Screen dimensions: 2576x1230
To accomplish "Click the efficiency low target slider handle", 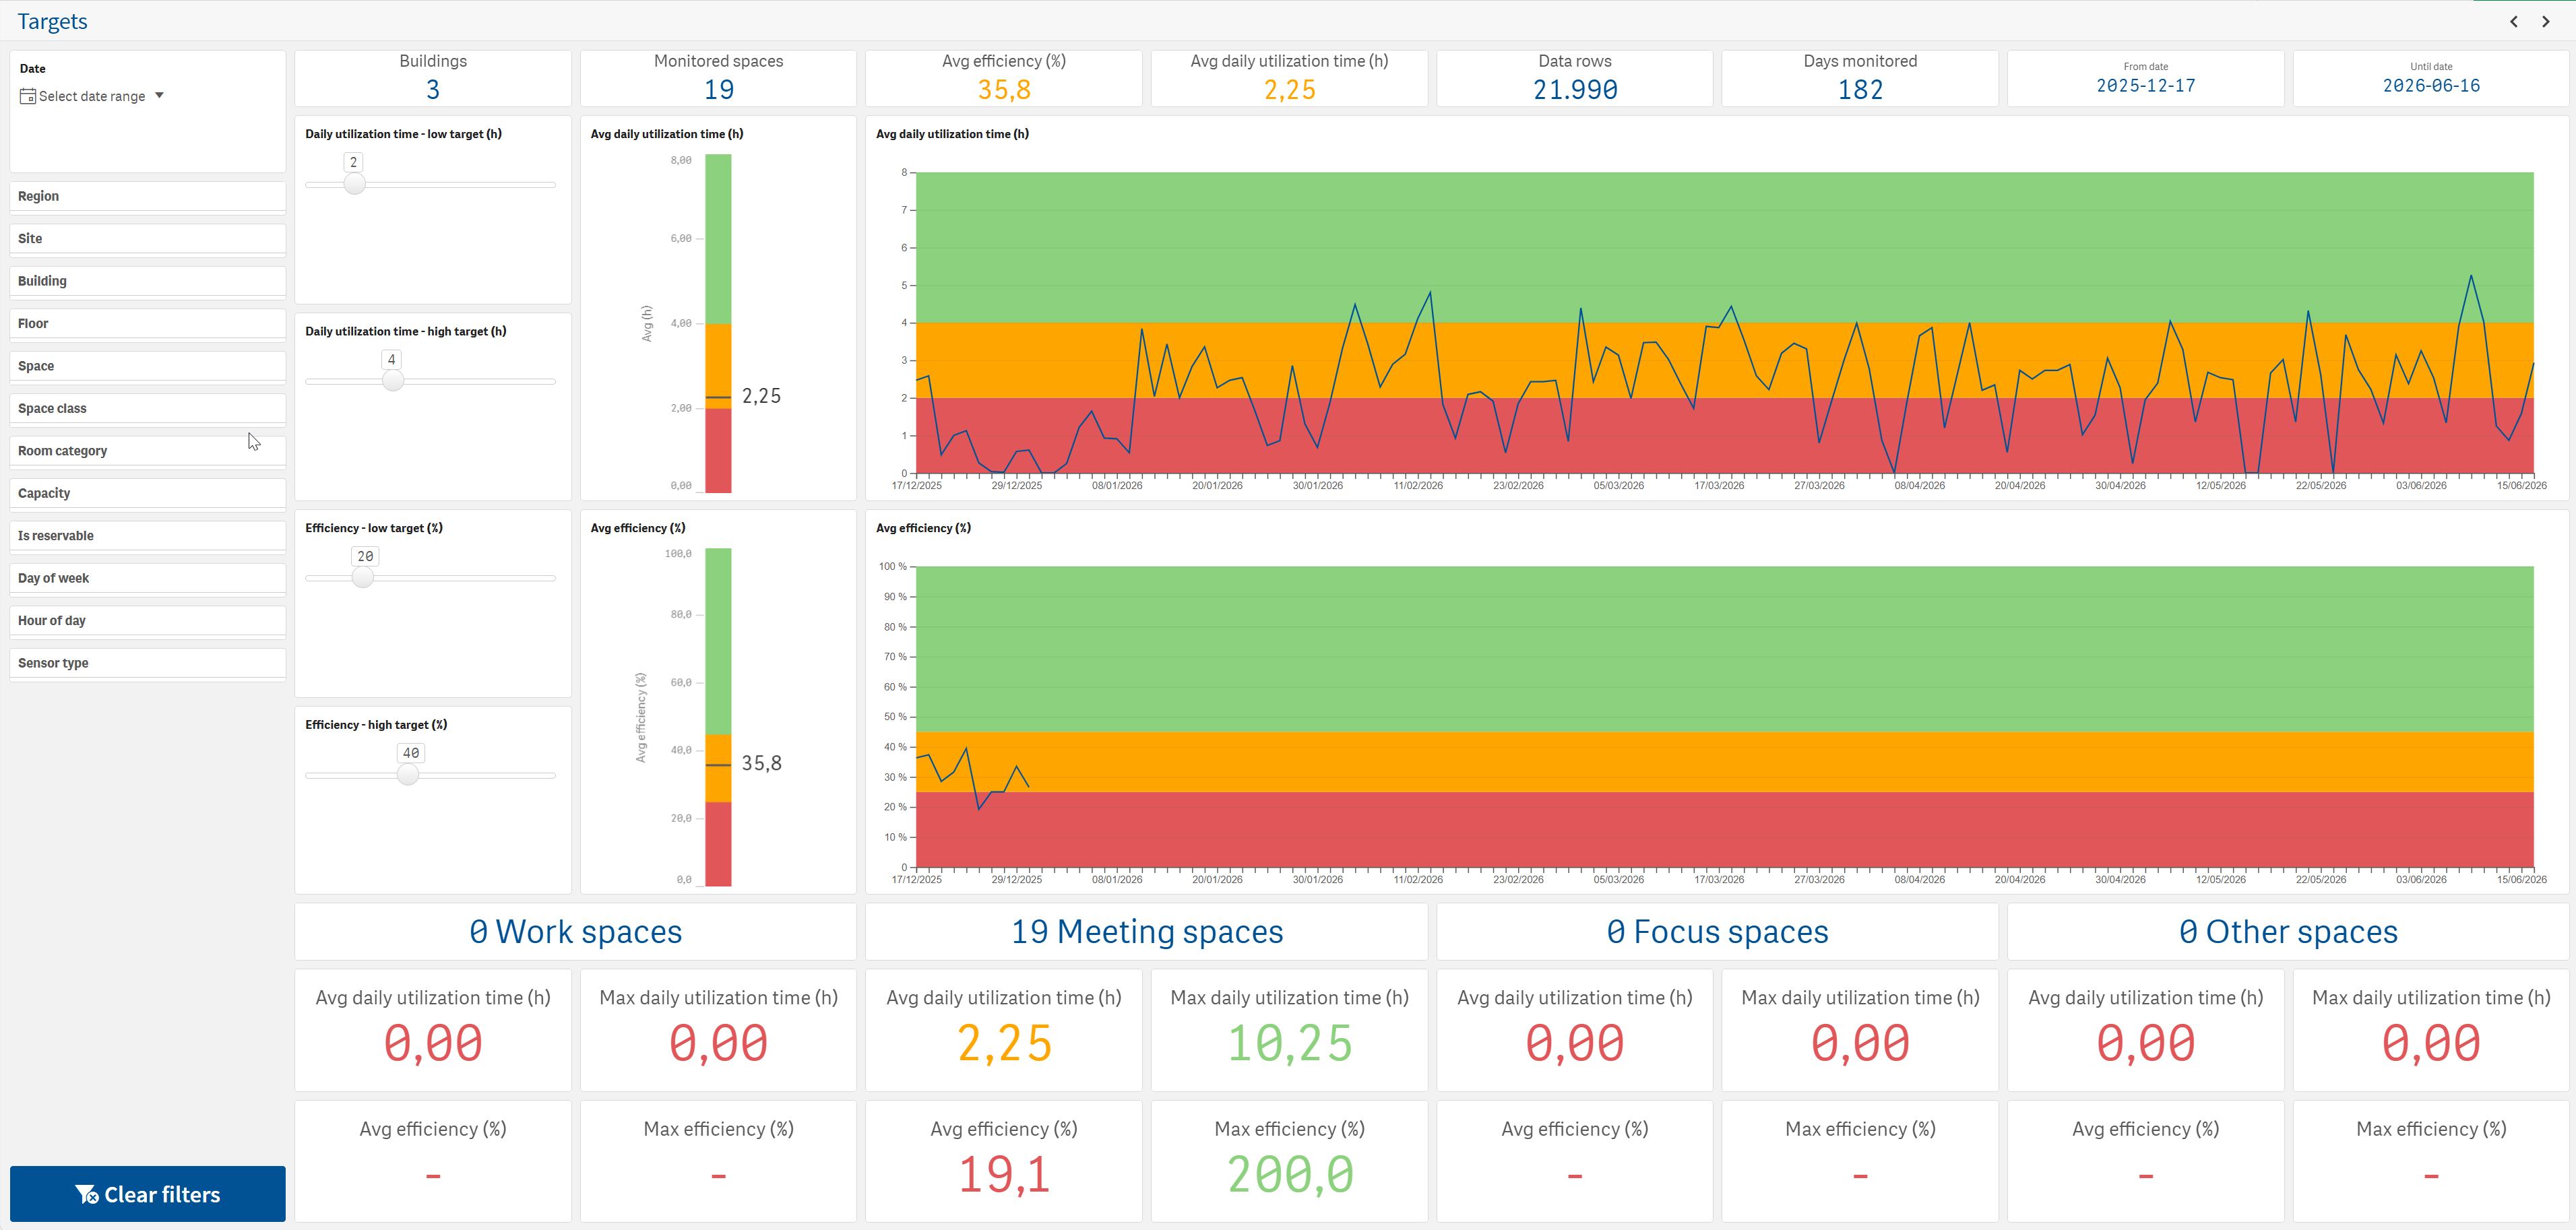I will click(363, 578).
